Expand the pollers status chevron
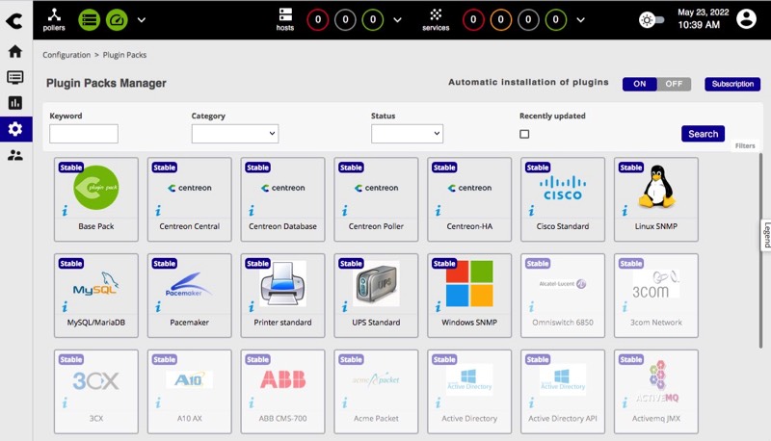The width and height of the screenshot is (771, 441). click(142, 19)
